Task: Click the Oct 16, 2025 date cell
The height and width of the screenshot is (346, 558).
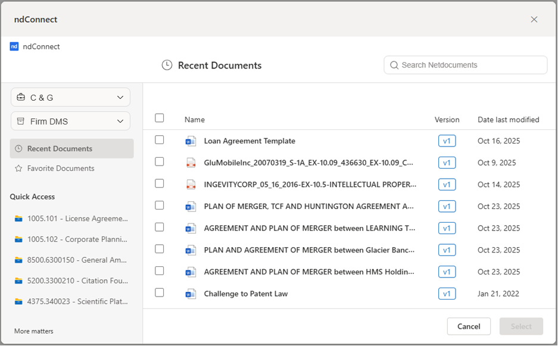Action: click(498, 141)
